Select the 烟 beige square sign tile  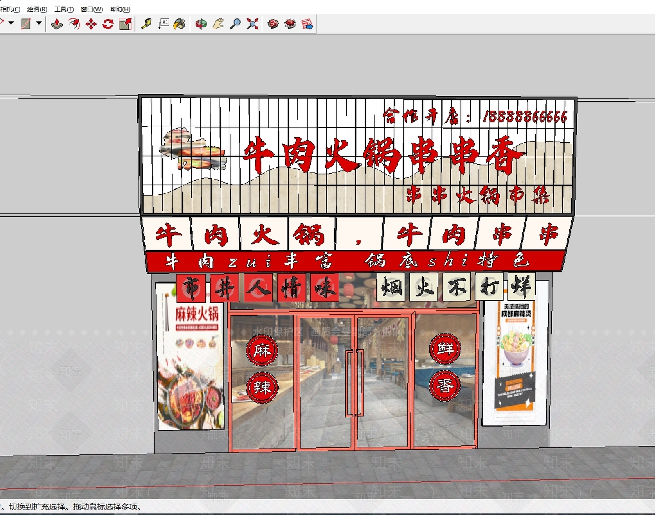coord(391,287)
